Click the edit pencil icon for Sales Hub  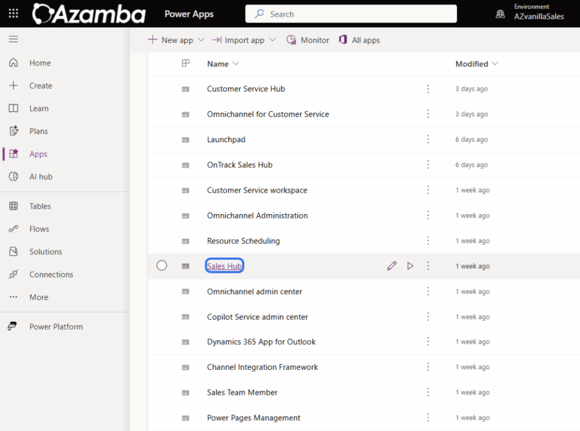pyautogui.click(x=391, y=266)
